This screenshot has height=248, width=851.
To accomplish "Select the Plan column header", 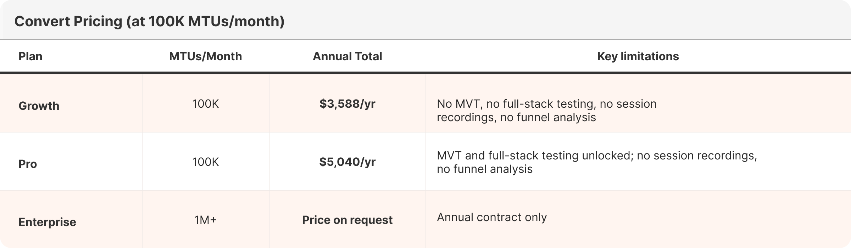I will 30,56.
